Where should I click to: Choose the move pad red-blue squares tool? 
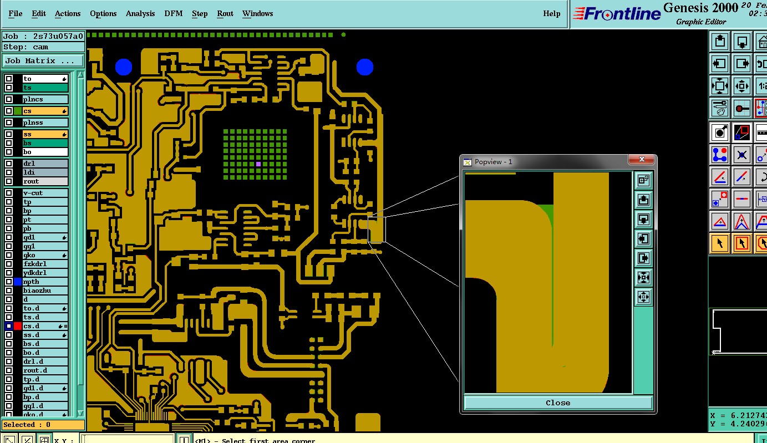720,198
